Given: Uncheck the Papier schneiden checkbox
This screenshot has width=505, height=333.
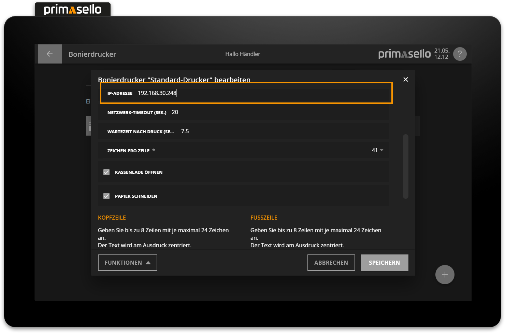Looking at the screenshot, I should (106, 196).
